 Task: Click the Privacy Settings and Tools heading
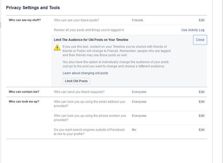click(x=33, y=8)
